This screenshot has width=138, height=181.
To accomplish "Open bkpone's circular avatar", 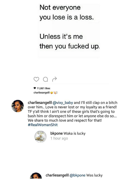I will [41, 137].
